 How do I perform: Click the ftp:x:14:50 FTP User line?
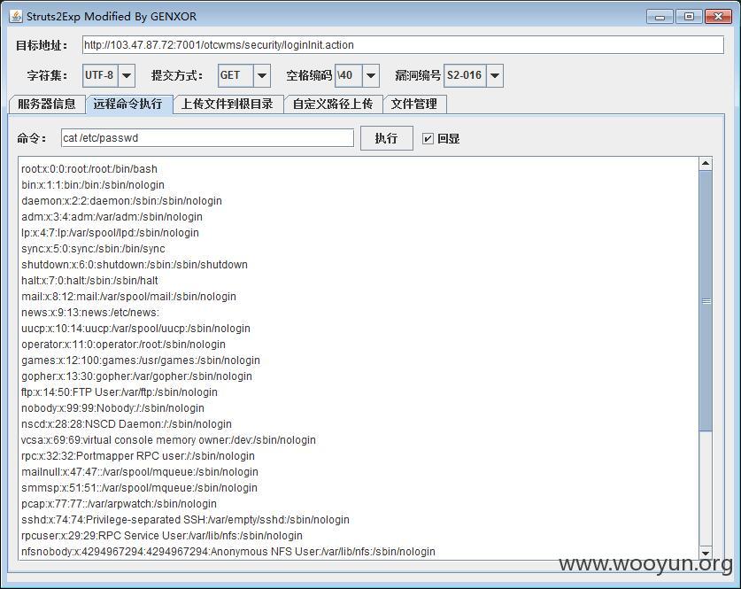click(120, 392)
